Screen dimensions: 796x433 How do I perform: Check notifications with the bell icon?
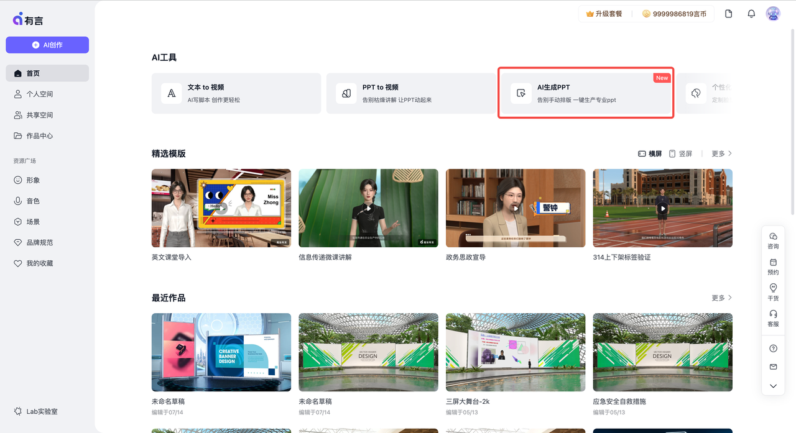click(751, 13)
